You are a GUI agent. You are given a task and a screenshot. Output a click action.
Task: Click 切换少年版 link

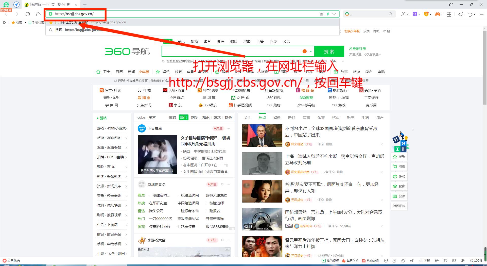tap(352, 31)
